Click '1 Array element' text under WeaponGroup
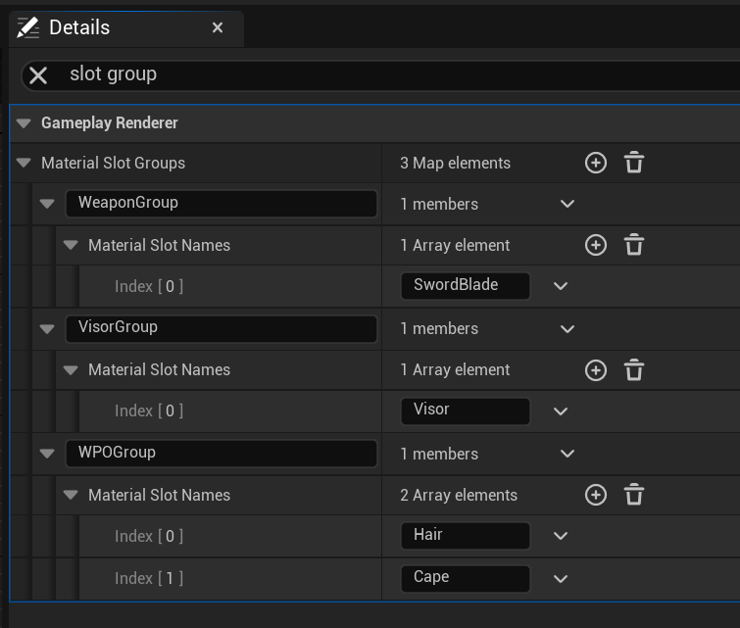Screen dimensions: 740x628 [x=455, y=245]
